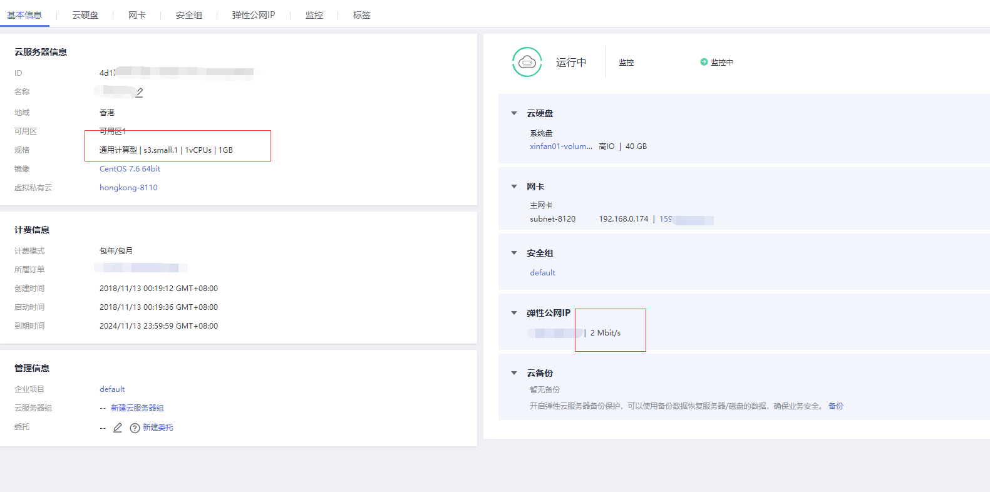
Task: Click the 可用区1 availability zone value
Action: coord(113,131)
